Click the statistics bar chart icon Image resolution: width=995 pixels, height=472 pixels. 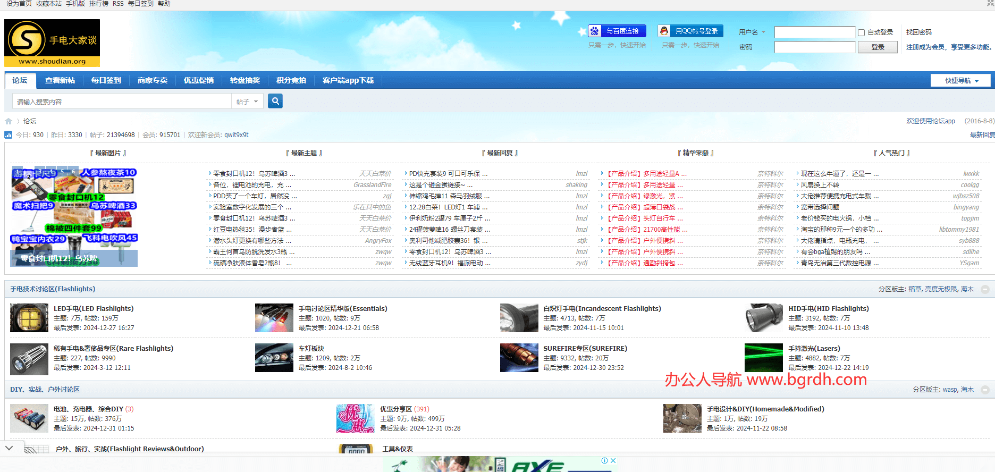pos(9,135)
